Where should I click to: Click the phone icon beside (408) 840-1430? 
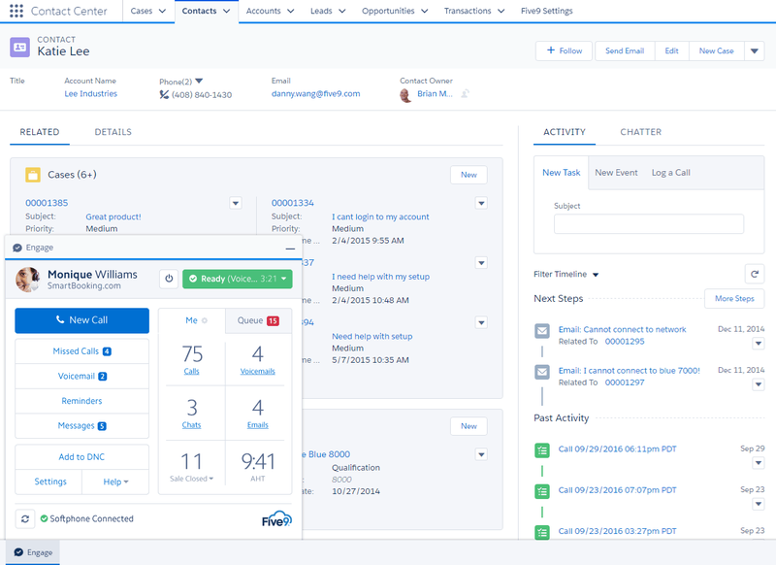164,94
